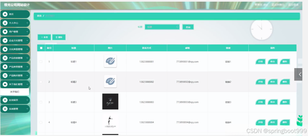Viewport: 308px width, 136px height.
Task: Focus the 标题 search input field
Action: [162, 27]
